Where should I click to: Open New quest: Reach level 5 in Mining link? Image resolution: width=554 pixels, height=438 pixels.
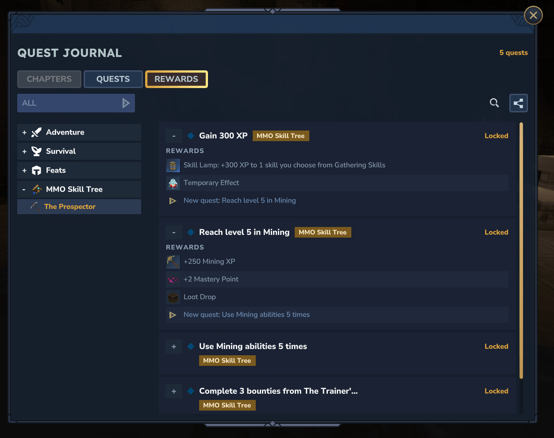click(240, 200)
